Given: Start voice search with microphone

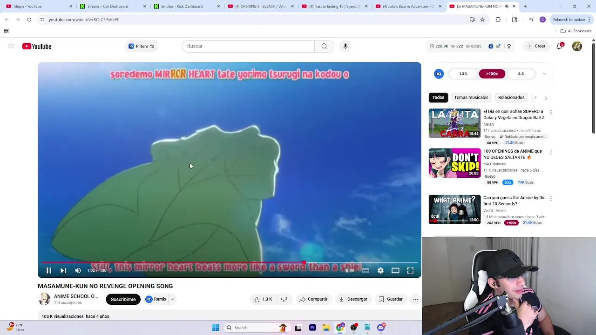Looking at the screenshot, I should pos(345,46).
